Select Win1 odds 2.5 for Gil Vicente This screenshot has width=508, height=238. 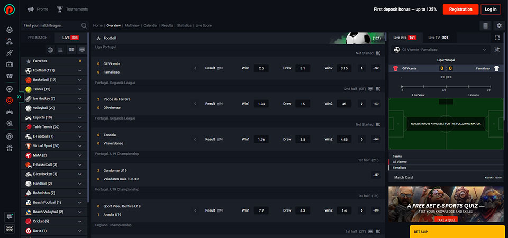click(261, 68)
